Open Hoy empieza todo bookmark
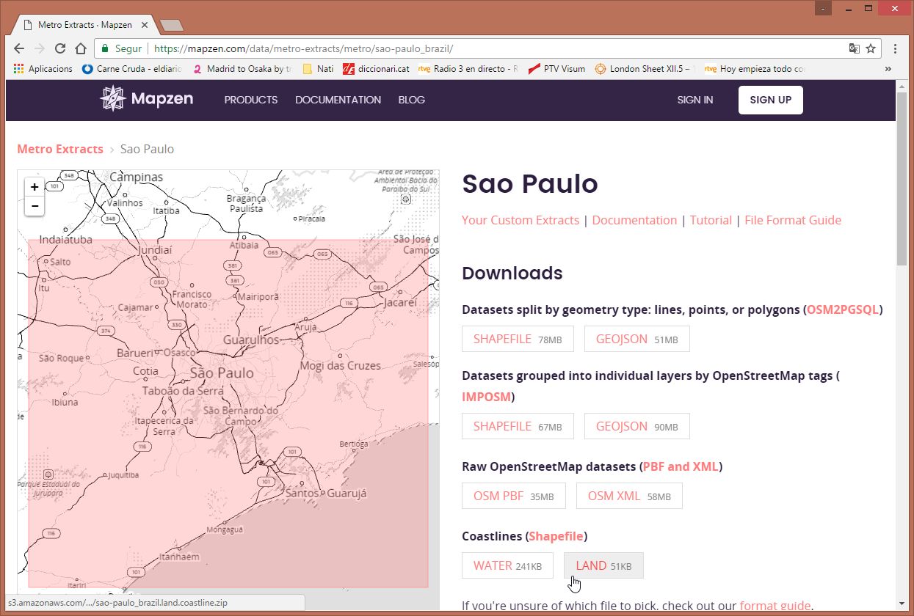 coord(755,69)
